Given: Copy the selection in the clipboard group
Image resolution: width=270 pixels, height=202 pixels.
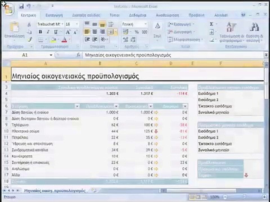Looking at the screenshot, I should [x=30, y=32].
